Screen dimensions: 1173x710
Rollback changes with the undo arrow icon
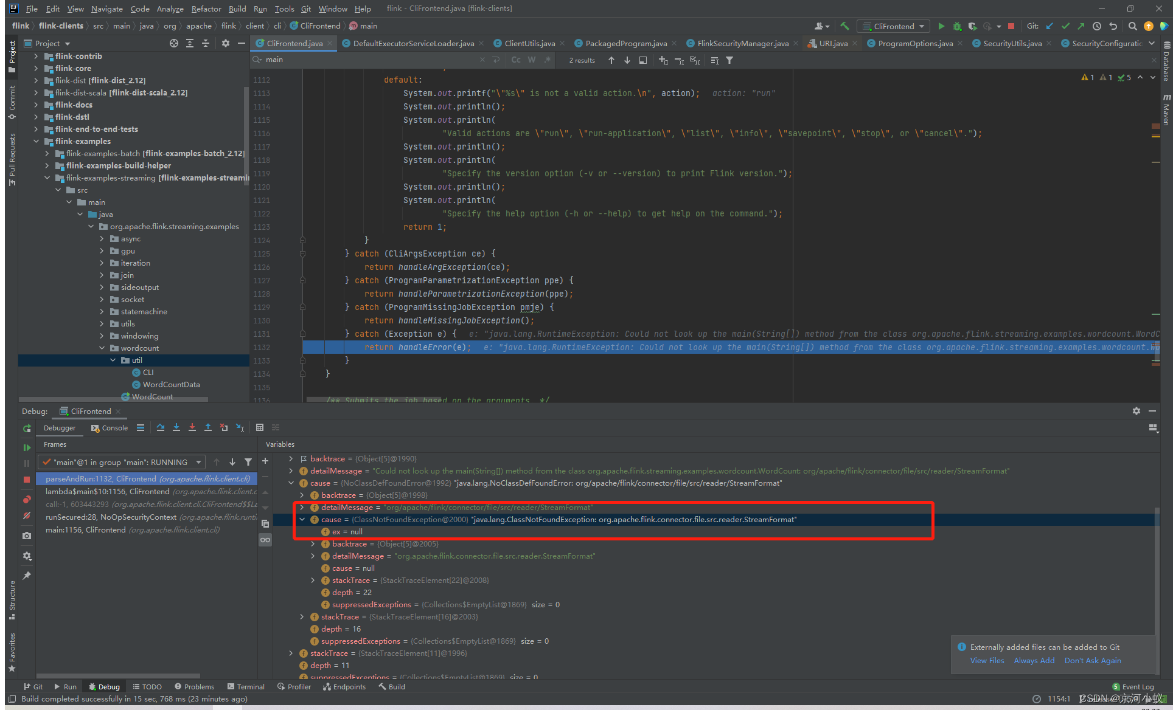[1113, 26]
